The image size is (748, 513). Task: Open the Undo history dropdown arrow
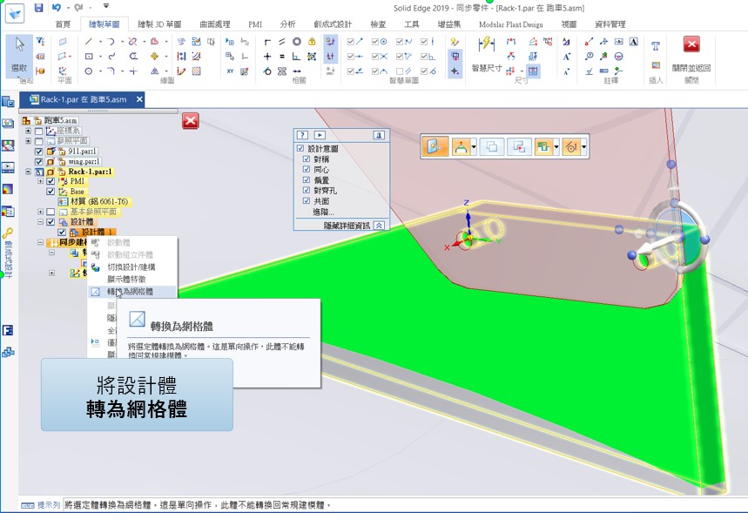coord(68,8)
